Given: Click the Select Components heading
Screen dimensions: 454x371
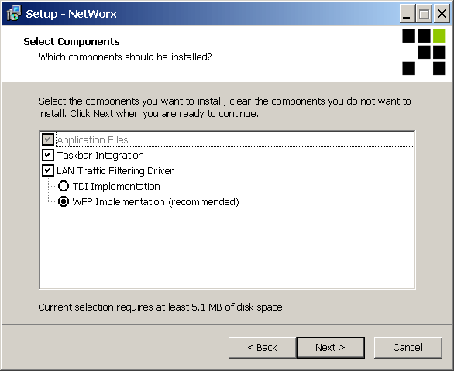Looking at the screenshot, I should coord(71,41).
